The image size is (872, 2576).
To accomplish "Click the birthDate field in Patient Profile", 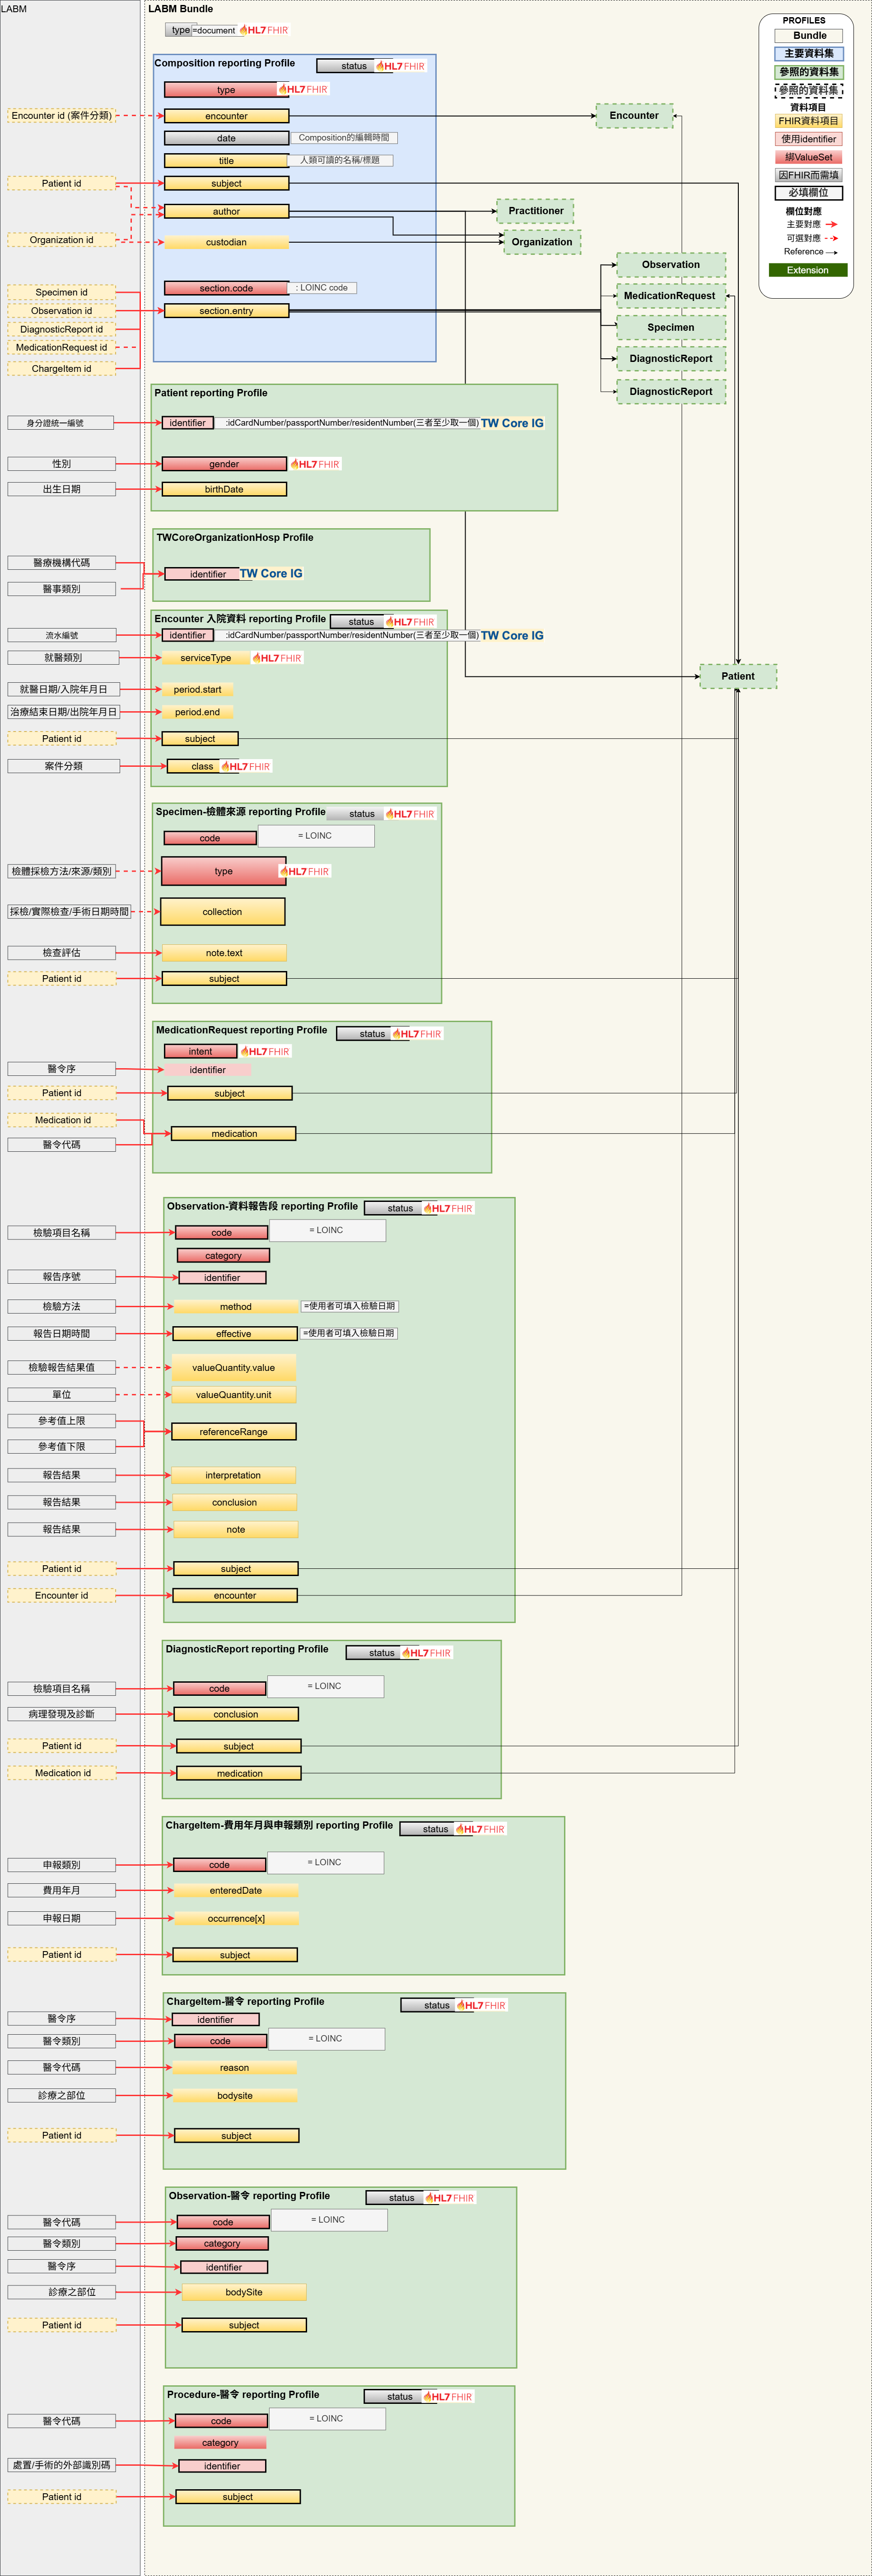I will tap(225, 489).
